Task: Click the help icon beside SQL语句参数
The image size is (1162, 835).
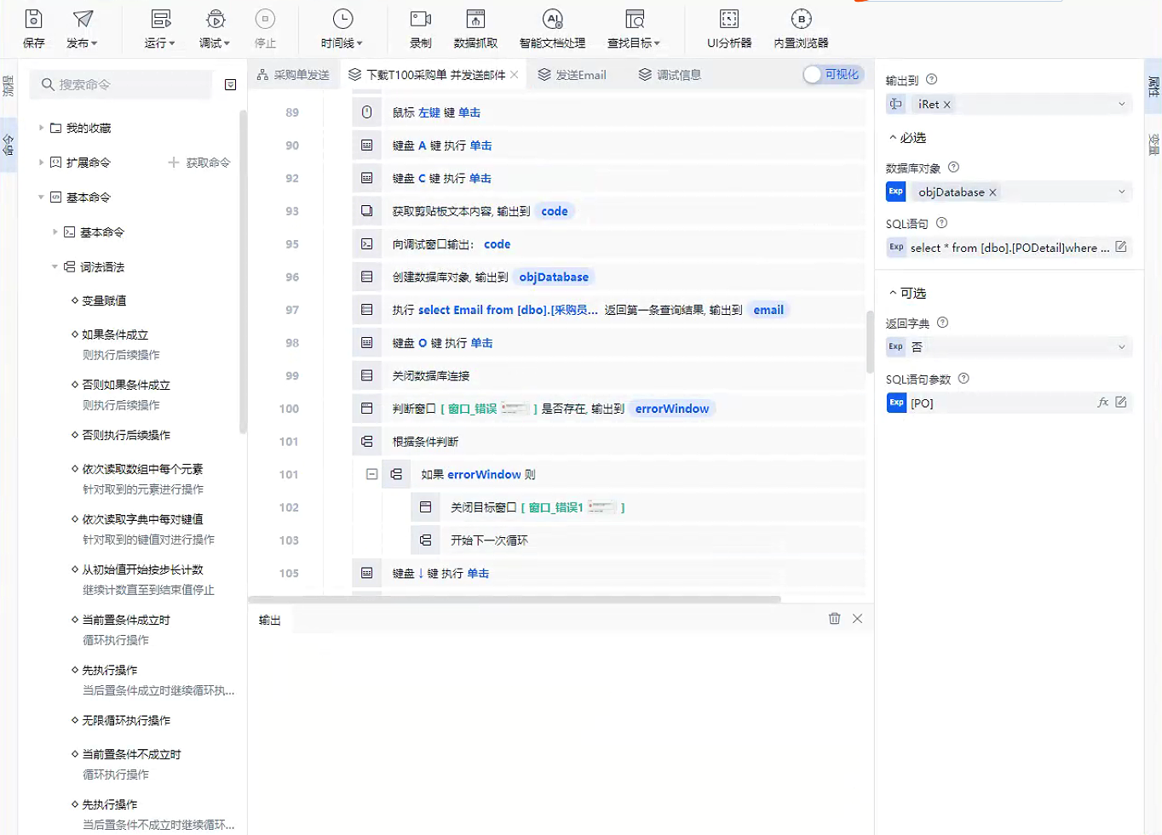Action: coord(964,379)
